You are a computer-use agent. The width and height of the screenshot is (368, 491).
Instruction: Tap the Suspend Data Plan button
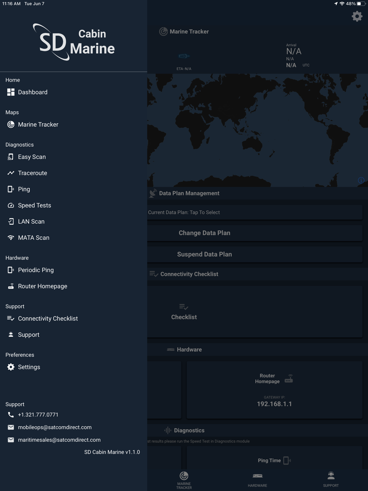pyautogui.click(x=255, y=254)
